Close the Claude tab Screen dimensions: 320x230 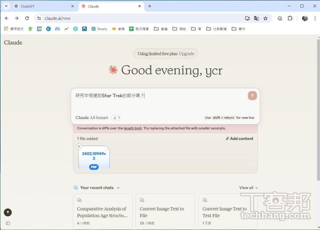[x=140, y=6]
